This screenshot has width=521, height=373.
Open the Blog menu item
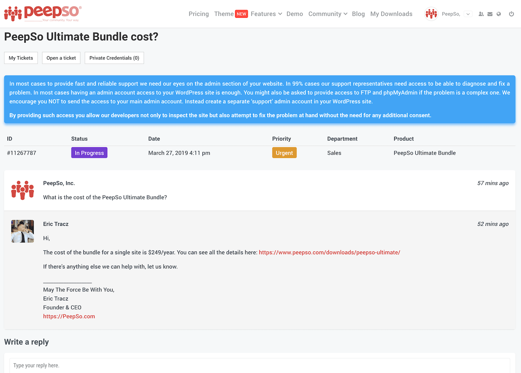[358, 14]
